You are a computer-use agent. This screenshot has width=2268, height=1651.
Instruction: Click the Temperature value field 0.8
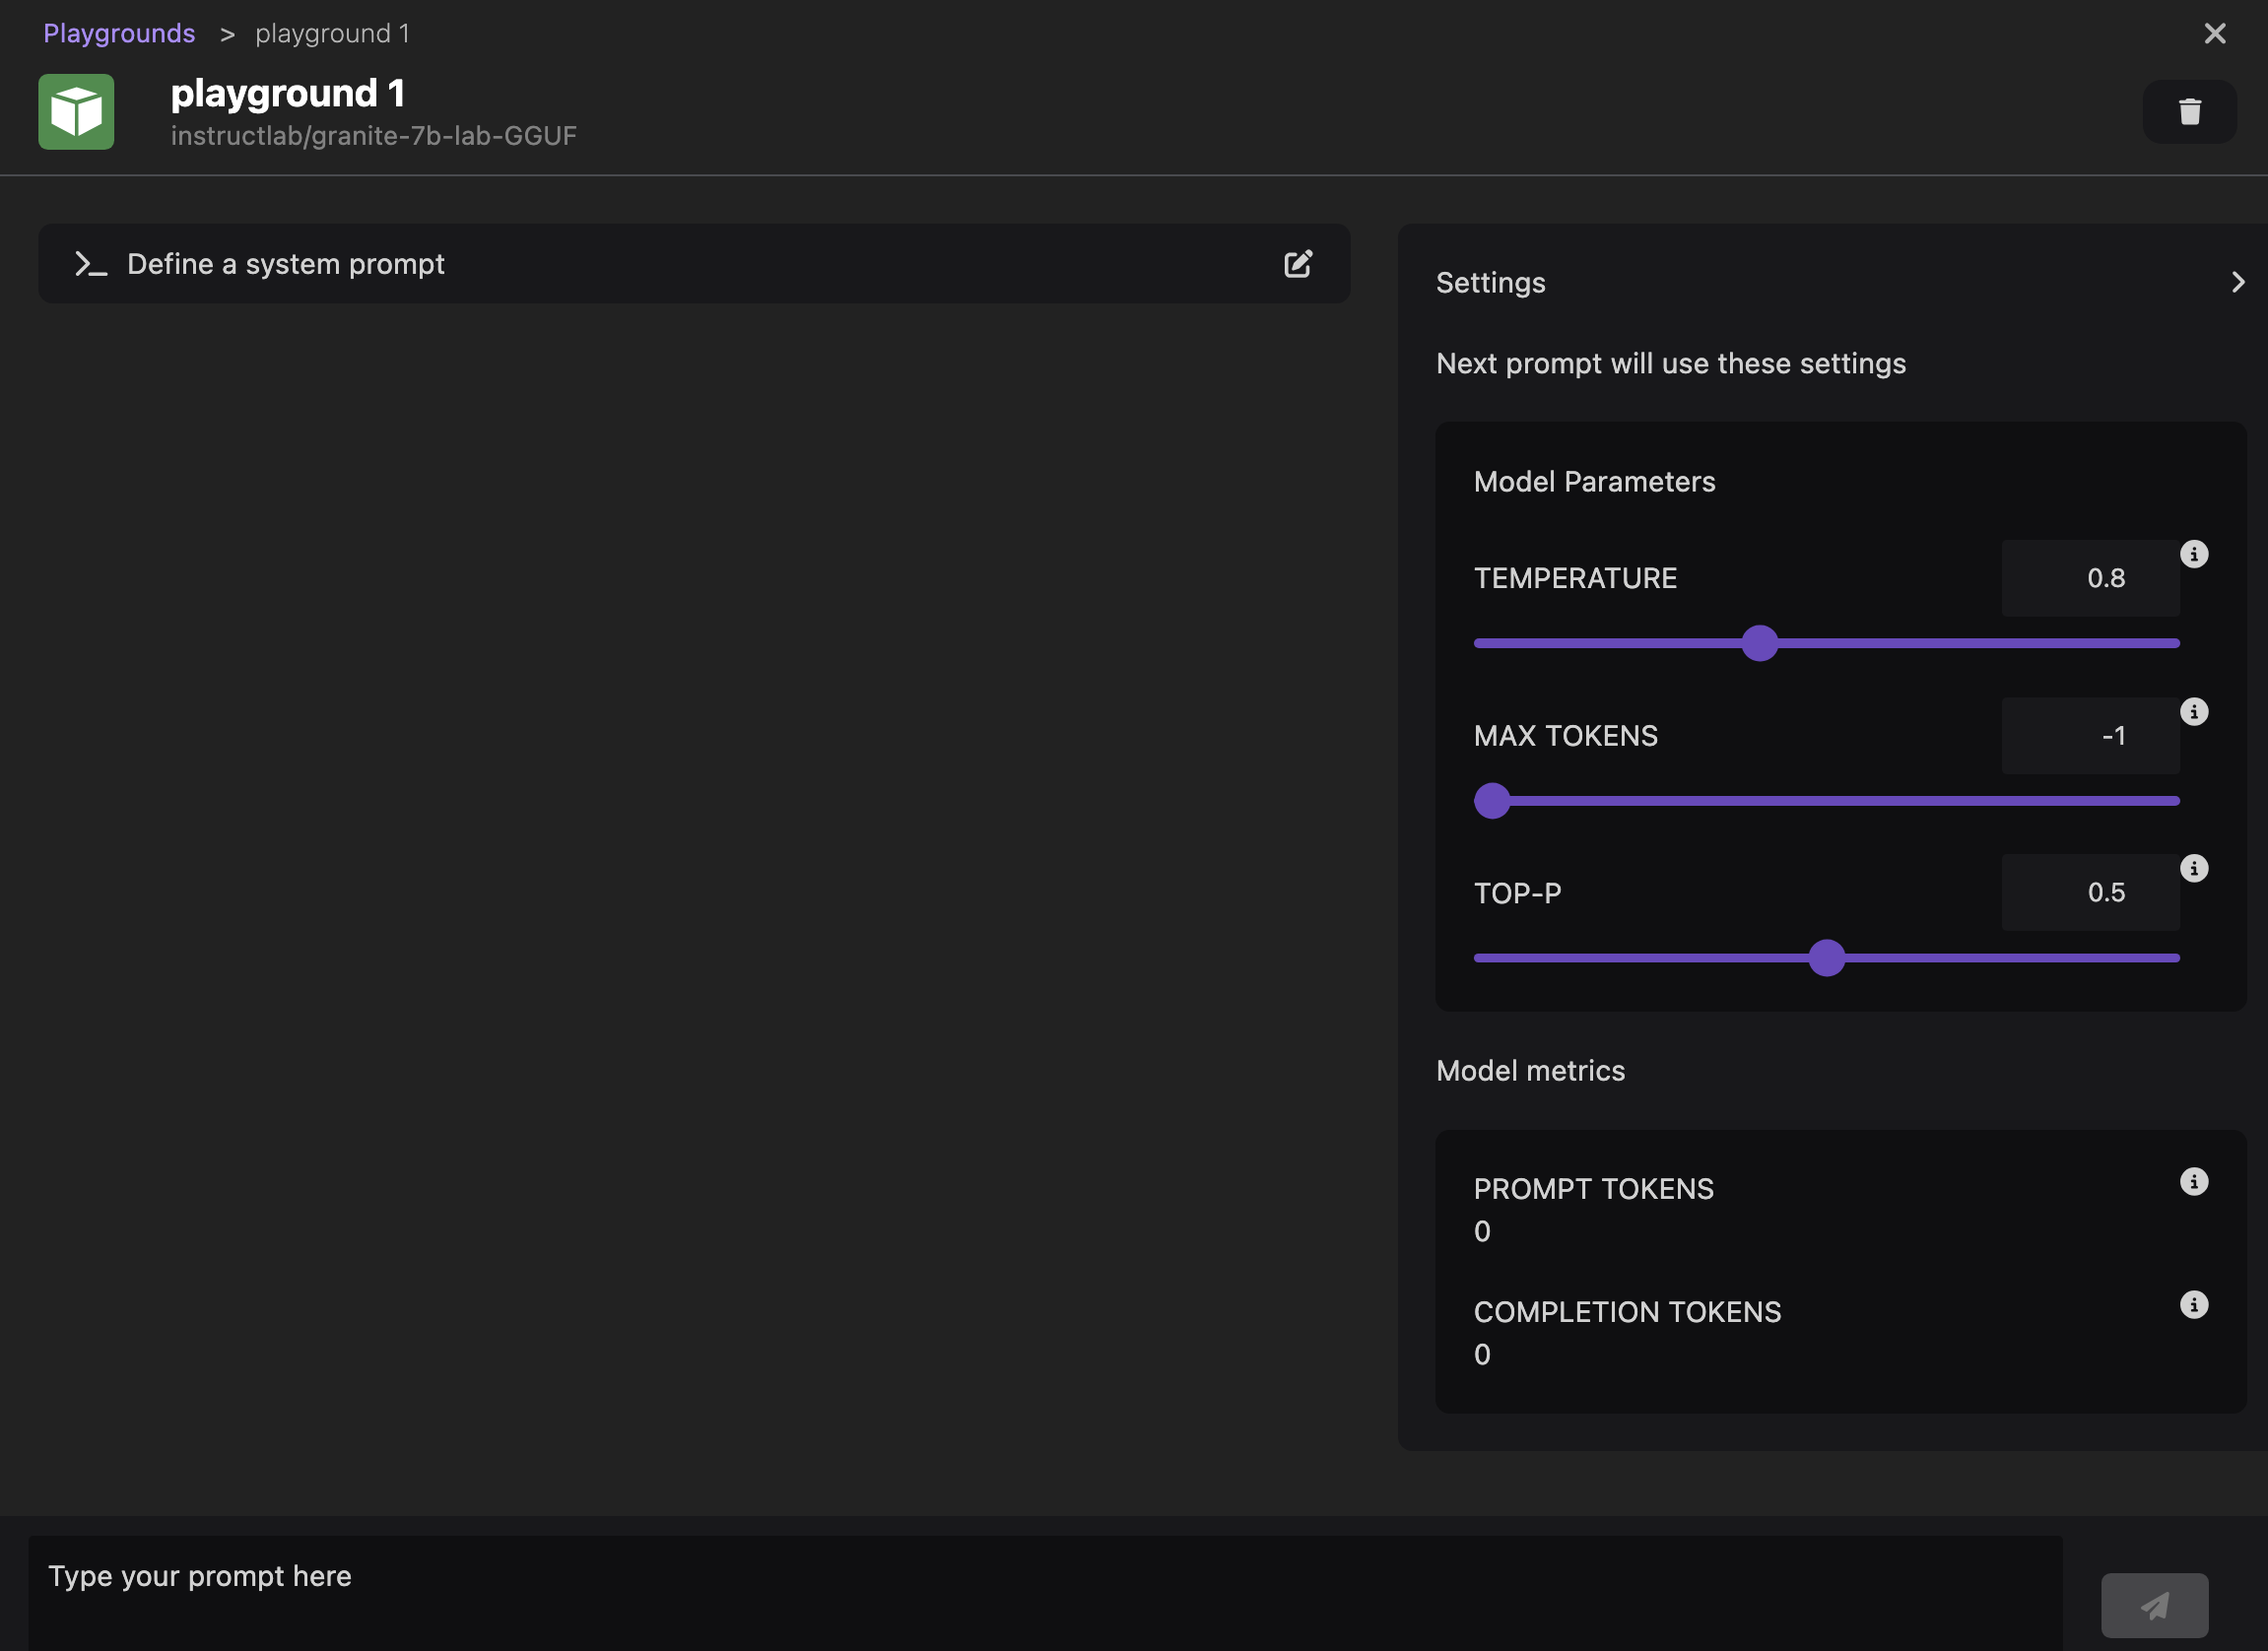[2090, 578]
